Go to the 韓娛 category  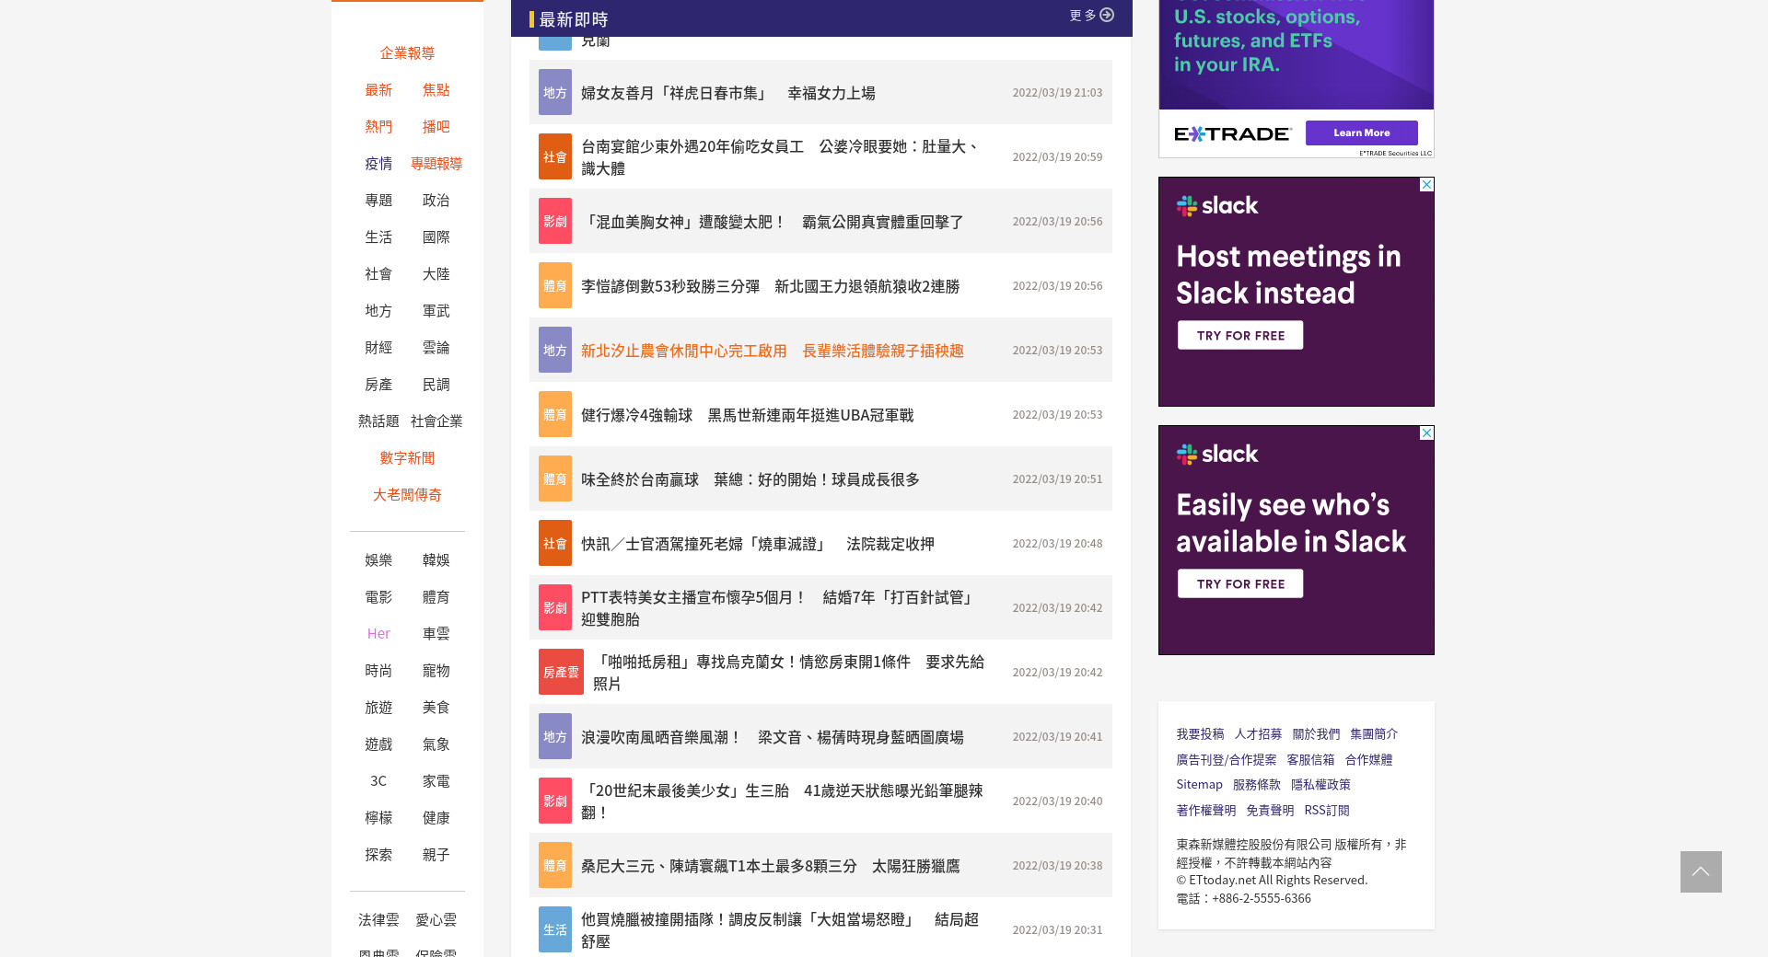coord(436,559)
